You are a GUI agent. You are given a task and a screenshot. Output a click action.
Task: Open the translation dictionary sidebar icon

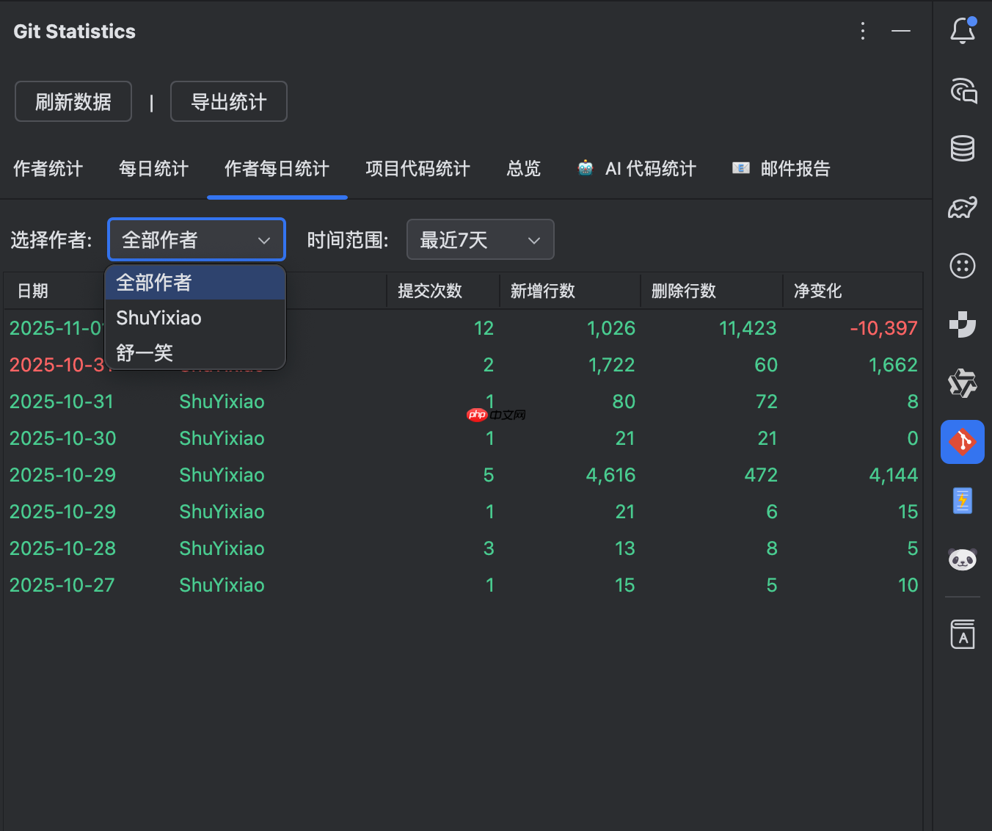coord(963,634)
